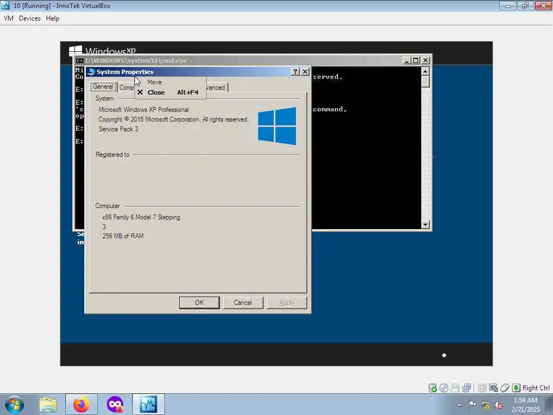This screenshot has width=553, height=415.
Task: Click the VirtualBox display scaling indicator icon
Action: pyautogui.click(x=494, y=388)
